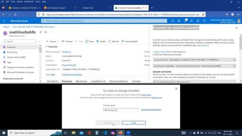Click the Azure search resources field

pyautogui.click(x=104, y=21)
